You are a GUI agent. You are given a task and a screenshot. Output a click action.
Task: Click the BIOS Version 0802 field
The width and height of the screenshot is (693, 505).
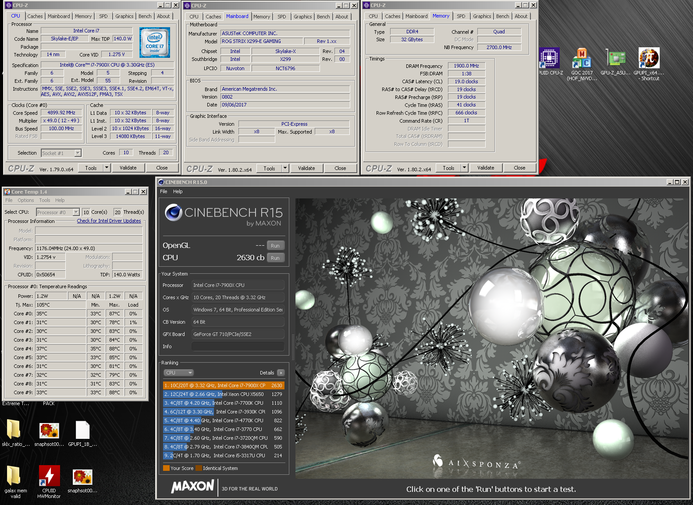(x=285, y=97)
